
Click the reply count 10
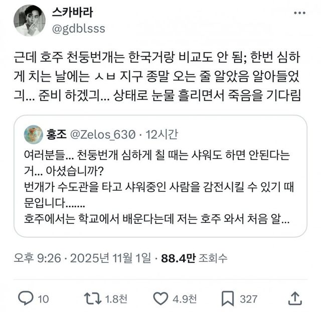43,299
